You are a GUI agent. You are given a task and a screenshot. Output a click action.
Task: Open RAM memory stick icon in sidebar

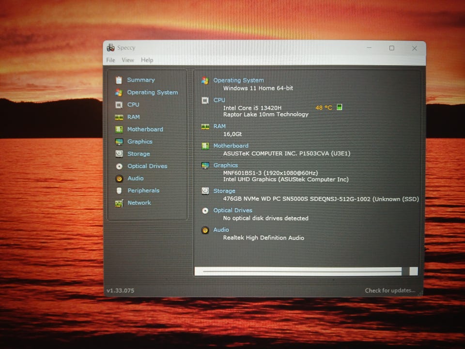[119, 117]
